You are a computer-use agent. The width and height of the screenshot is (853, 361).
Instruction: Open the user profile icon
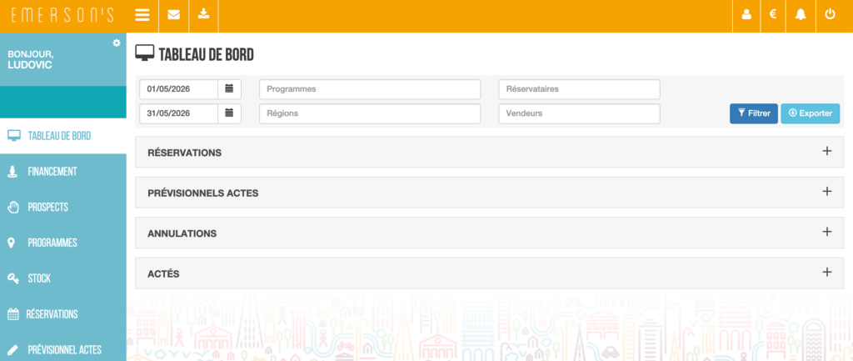point(746,15)
